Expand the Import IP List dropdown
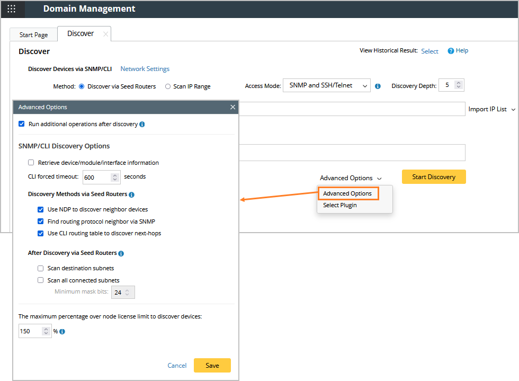This screenshot has height=381, width=519. click(x=491, y=109)
